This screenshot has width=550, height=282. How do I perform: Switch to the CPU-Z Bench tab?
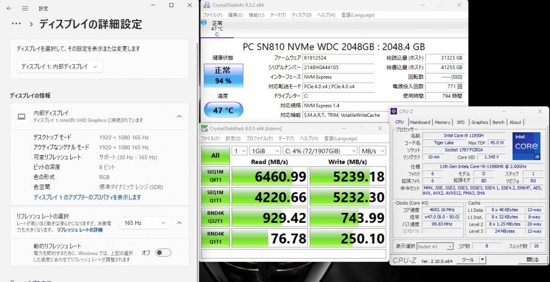pyautogui.click(x=498, y=122)
